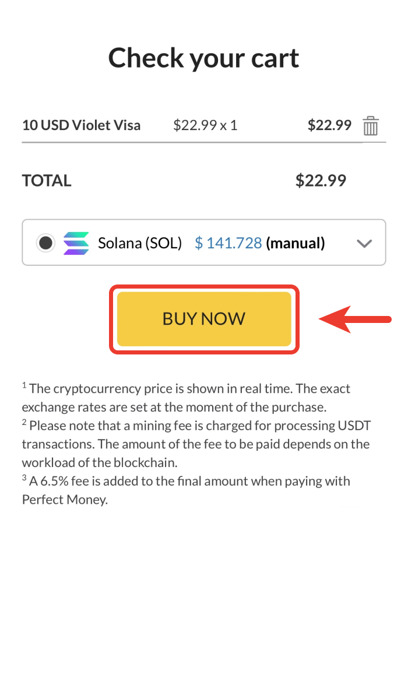Click the $22.99 x 1 quantity text
This screenshot has width=408, height=685.
[x=205, y=125]
